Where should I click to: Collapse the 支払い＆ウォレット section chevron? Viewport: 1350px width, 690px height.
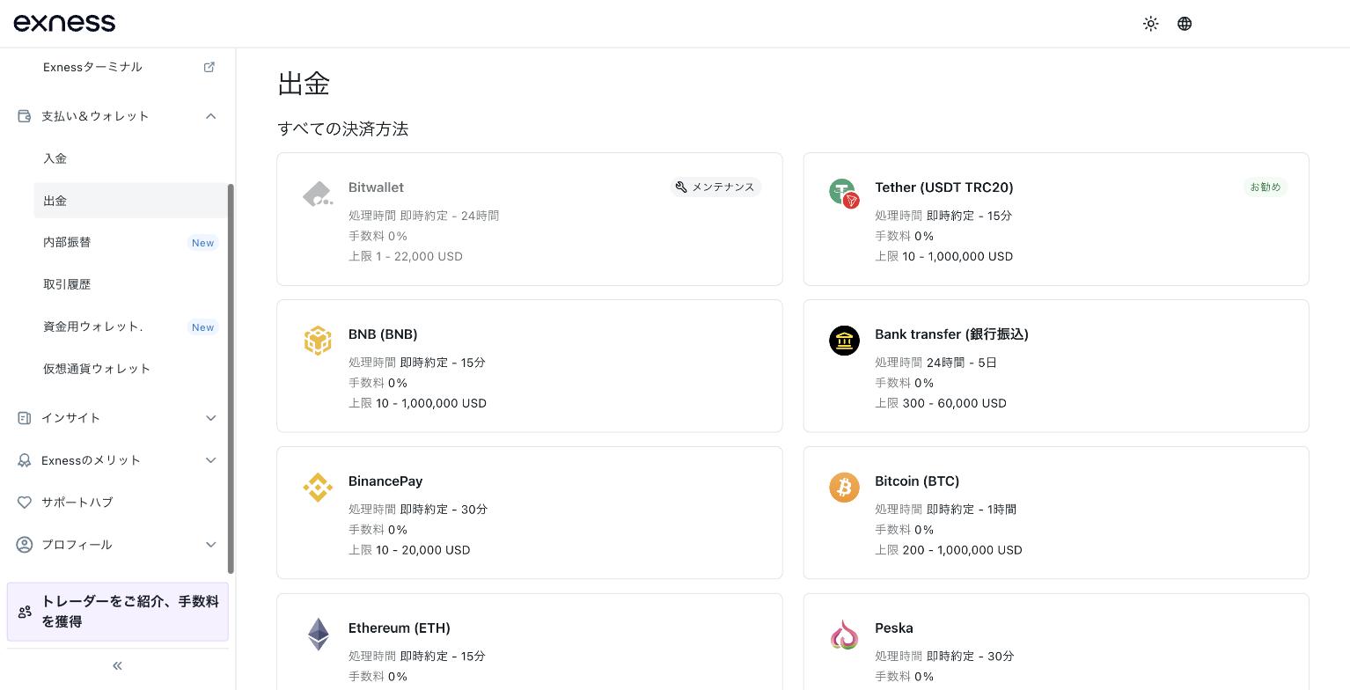210,116
